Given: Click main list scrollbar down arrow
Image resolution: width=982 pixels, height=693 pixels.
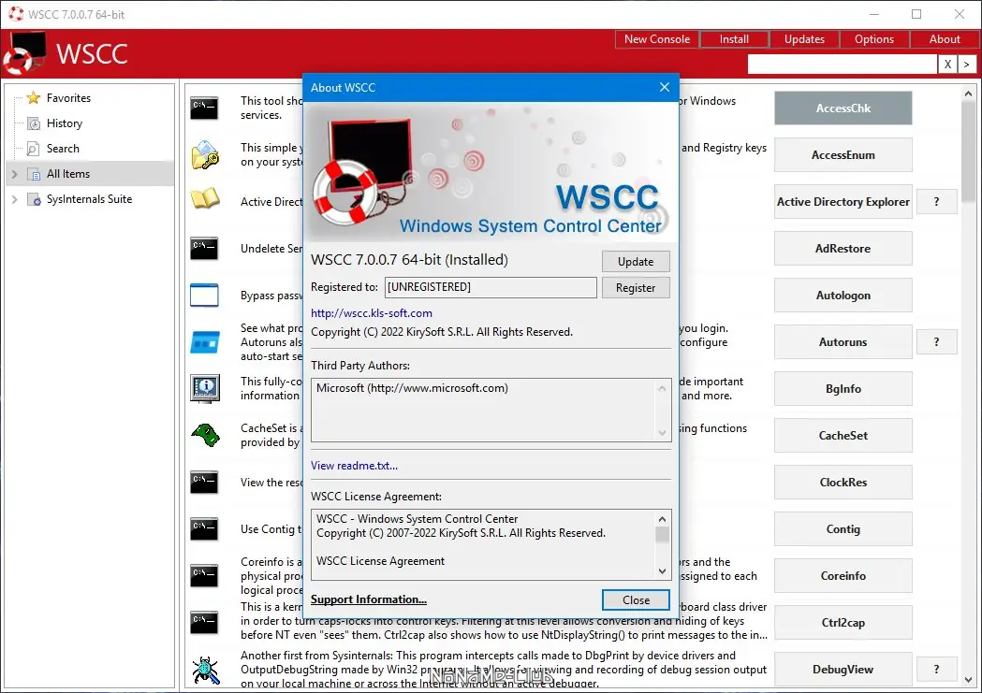Looking at the screenshot, I should tap(968, 679).
